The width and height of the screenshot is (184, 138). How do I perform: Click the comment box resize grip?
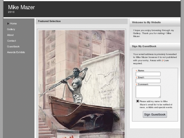pos(160,97)
